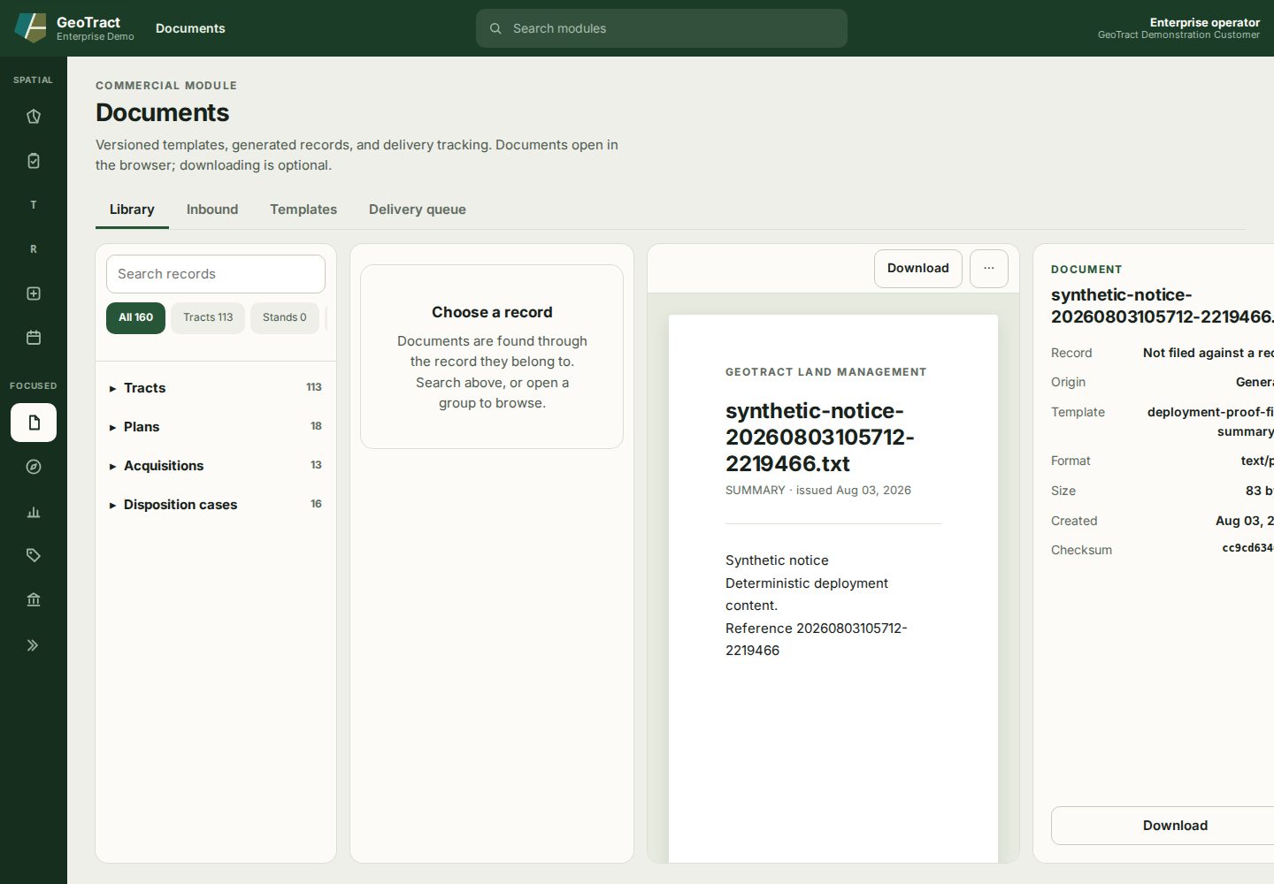Click the 'Synthetic notice' line in preview
Image resolution: width=1274 pixels, height=884 pixels.
pyautogui.click(x=777, y=560)
